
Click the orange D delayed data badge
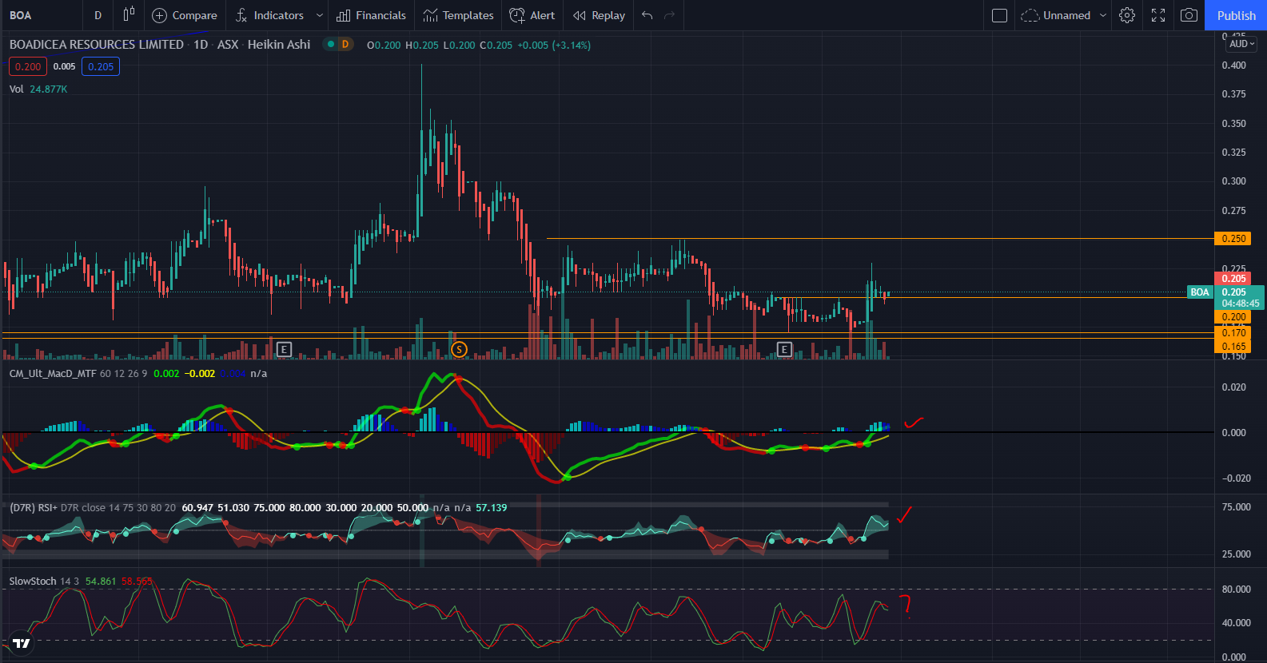(x=345, y=45)
